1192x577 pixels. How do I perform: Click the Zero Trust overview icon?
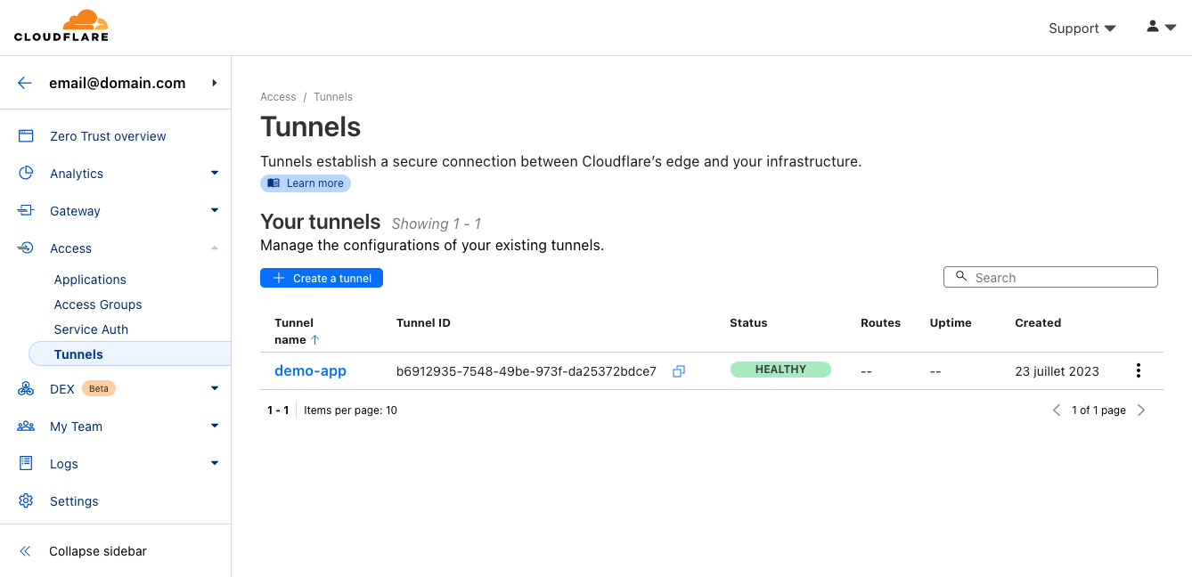click(x=26, y=136)
